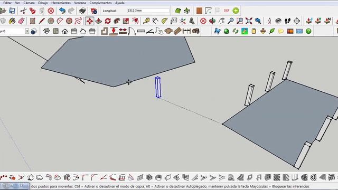Click the green sphere plugin icon
This screenshot has width=338, height=190.
tap(226, 31)
